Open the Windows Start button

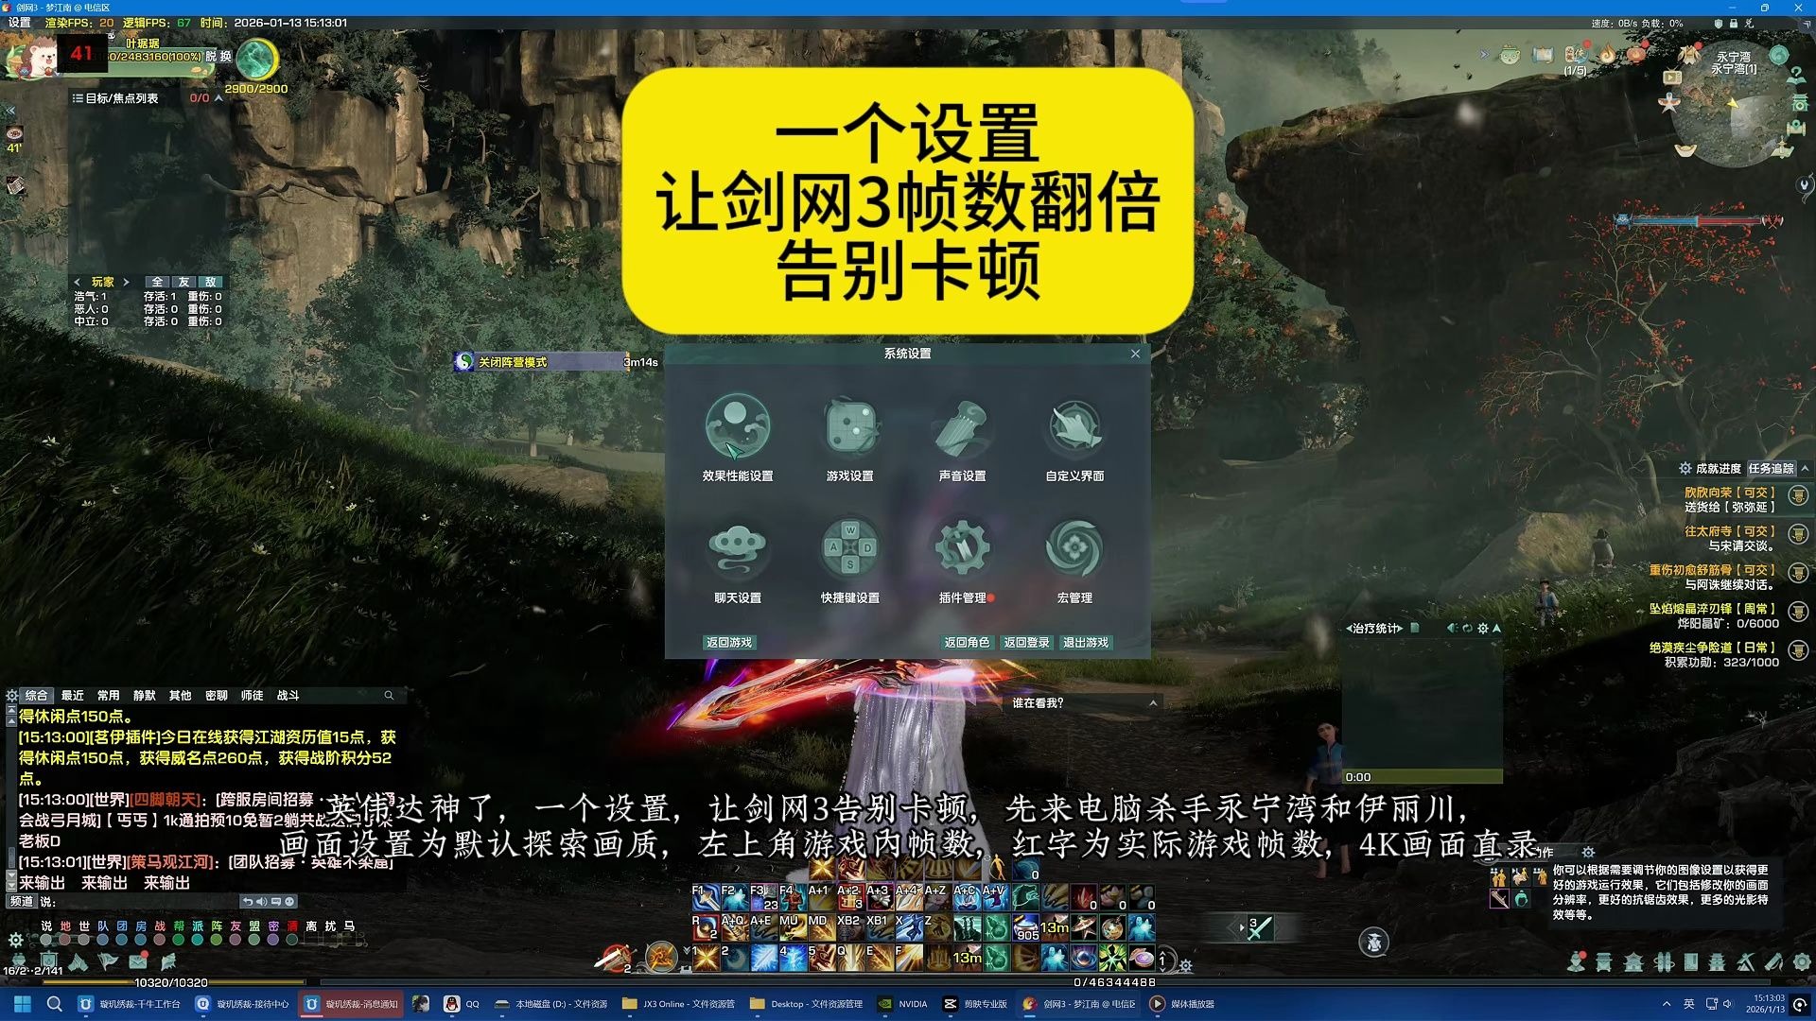[x=23, y=1004]
